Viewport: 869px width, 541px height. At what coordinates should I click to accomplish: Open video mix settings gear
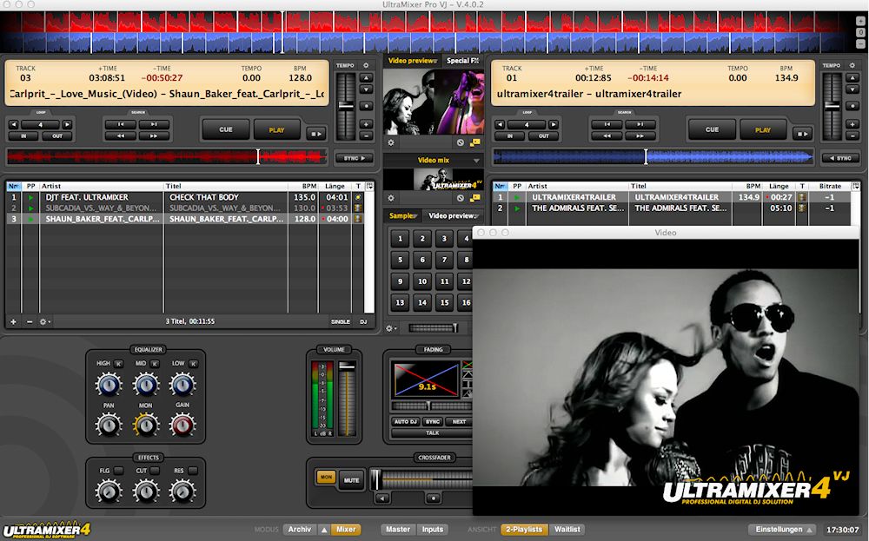(391, 198)
